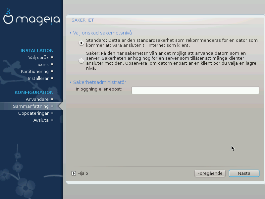Select the Välj språk step in sidebar
Screen dimensions: 265x199
38,57
